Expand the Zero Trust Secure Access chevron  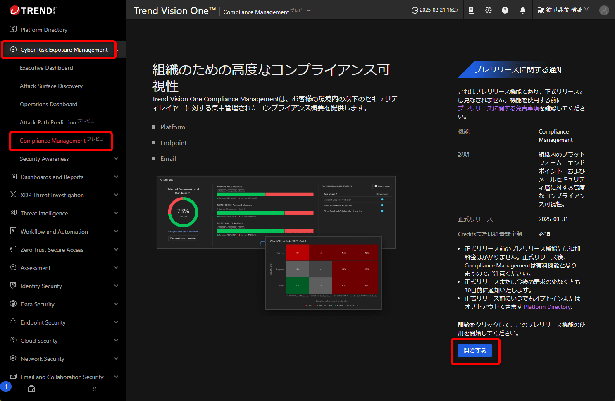pos(116,250)
